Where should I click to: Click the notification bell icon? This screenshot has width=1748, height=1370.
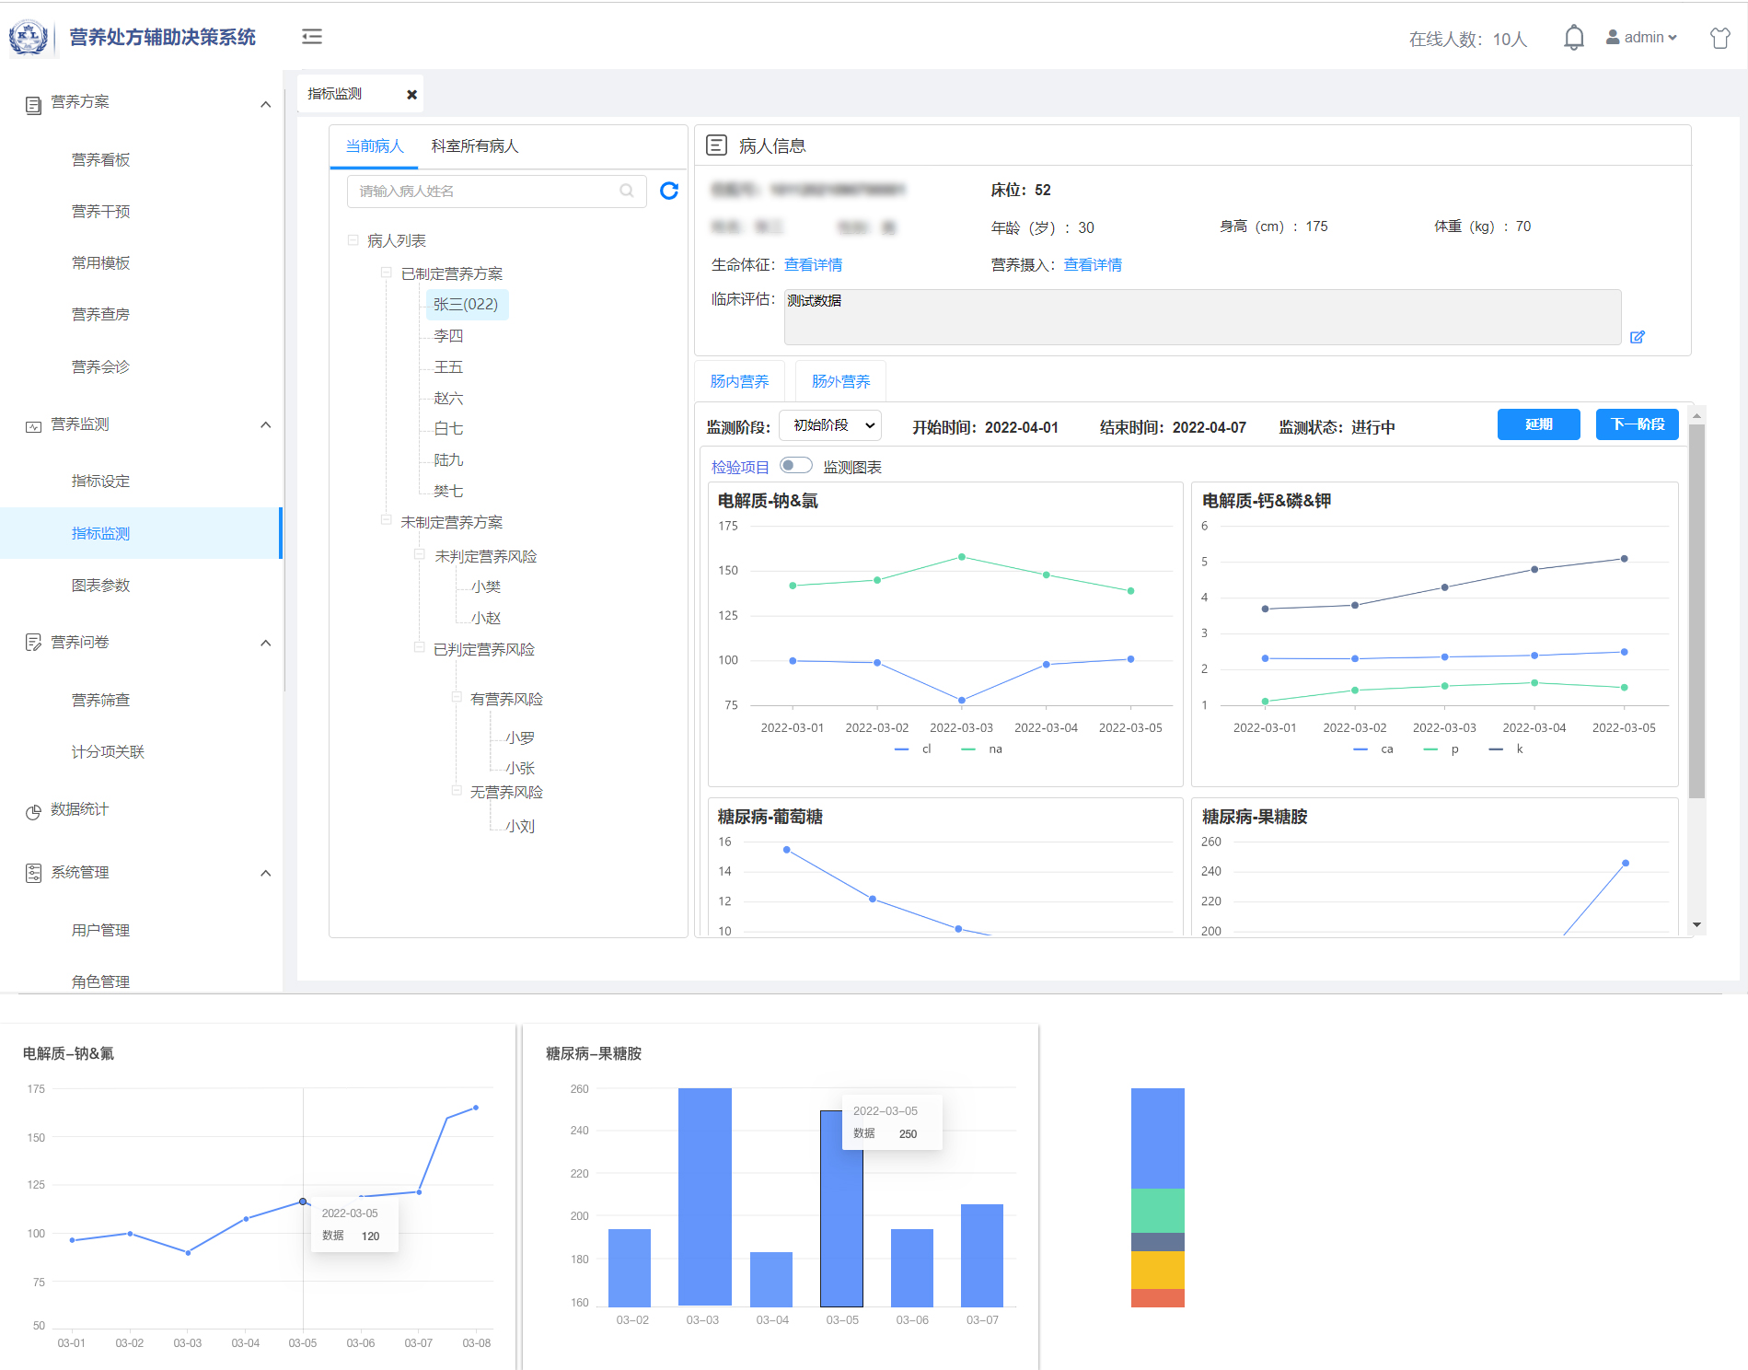click(x=1573, y=38)
